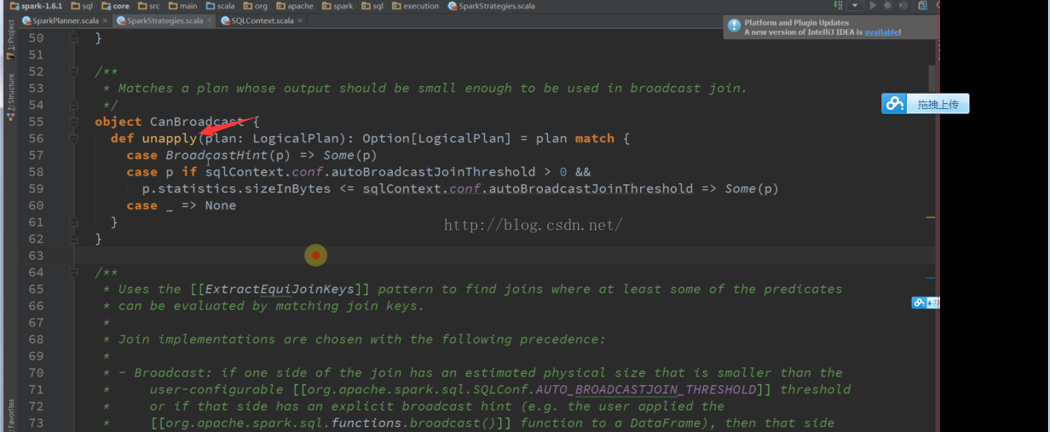Screen dimensions: 1050x432
Task: Collapse the doc comment at line 52
Action: click(74, 72)
